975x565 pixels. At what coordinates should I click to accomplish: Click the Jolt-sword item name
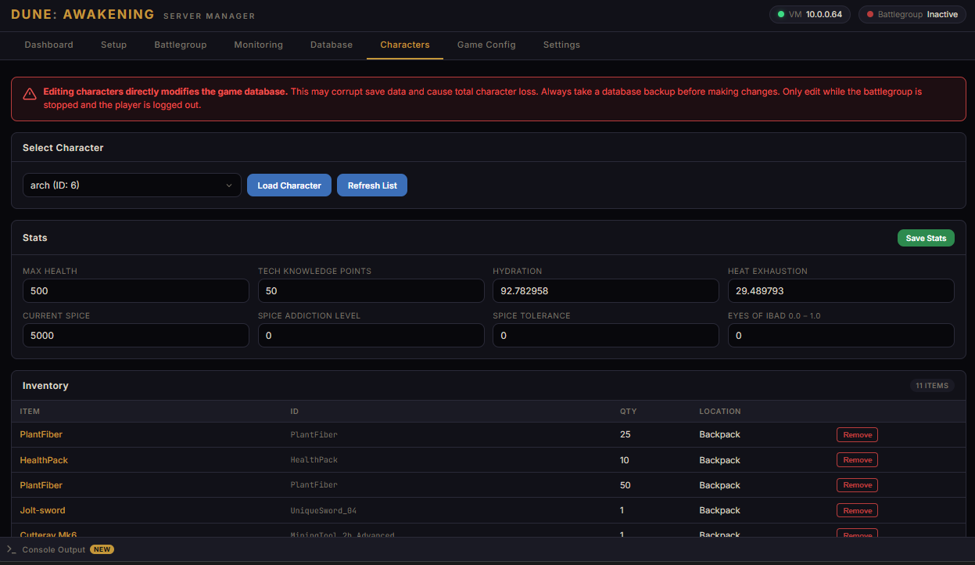pos(43,510)
